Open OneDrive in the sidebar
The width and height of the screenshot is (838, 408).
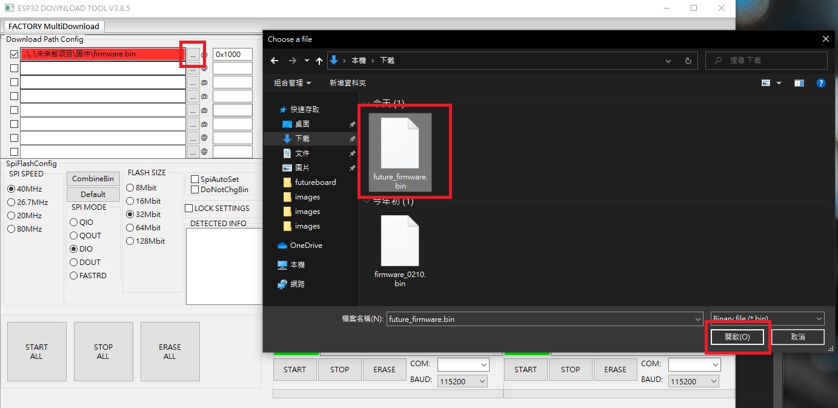click(305, 246)
